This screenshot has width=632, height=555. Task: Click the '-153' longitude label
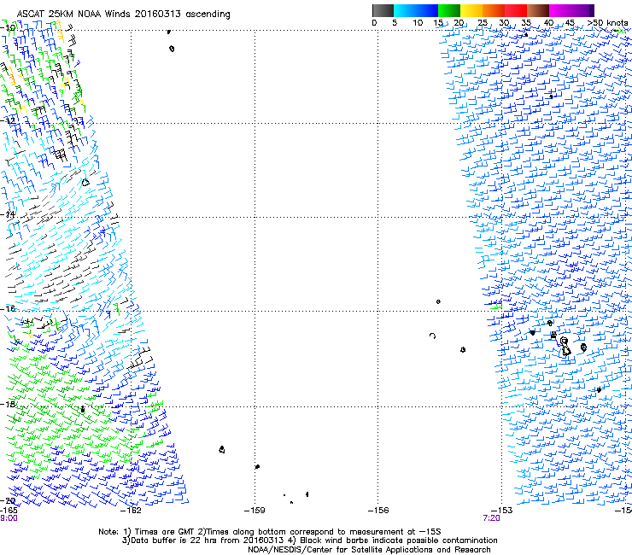(502, 511)
